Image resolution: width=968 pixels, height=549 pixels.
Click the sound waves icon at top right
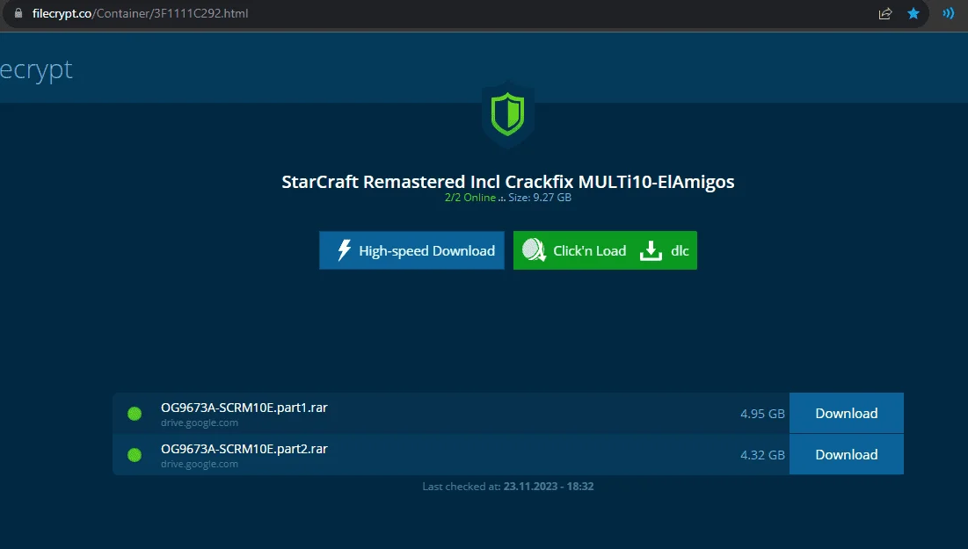pos(949,13)
